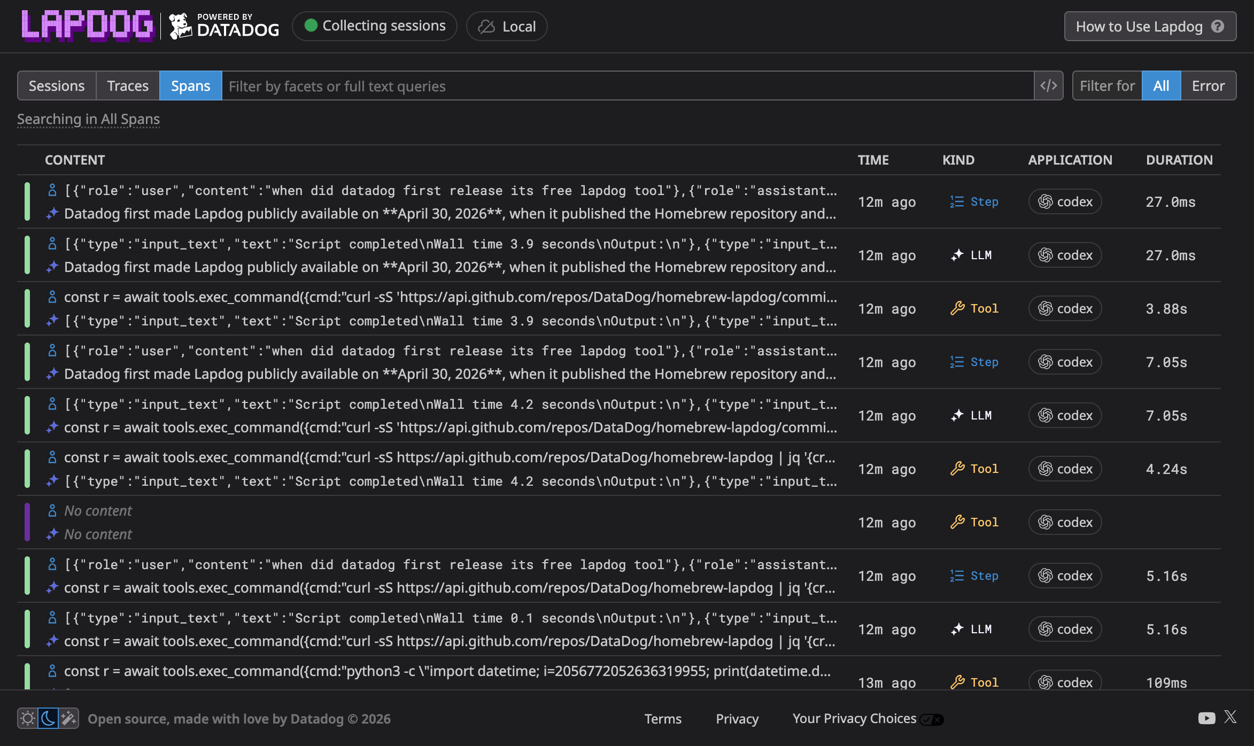1254x746 pixels.
Task: Click the CONTENT column header
Action: point(75,160)
